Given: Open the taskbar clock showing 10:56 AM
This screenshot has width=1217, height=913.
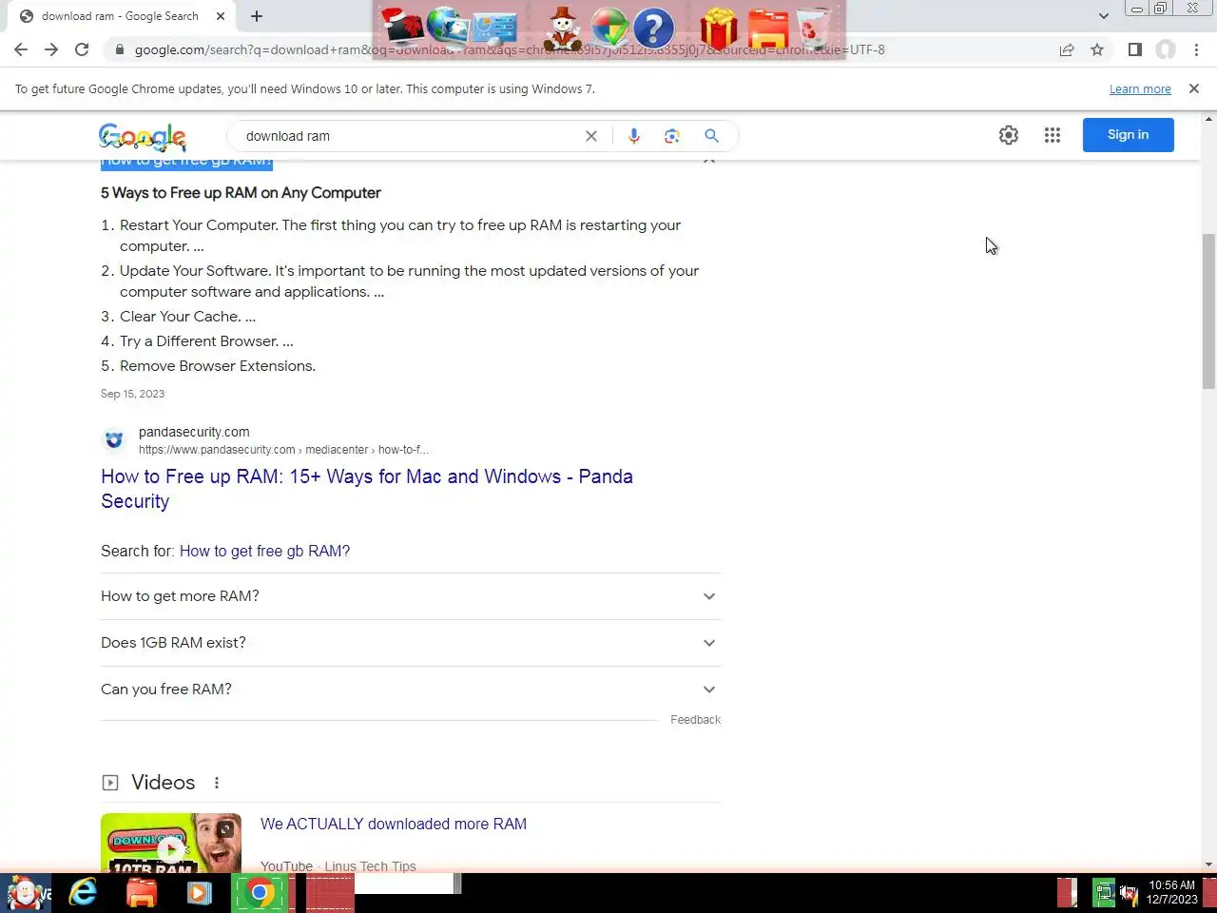Looking at the screenshot, I should tap(1171, 892).
